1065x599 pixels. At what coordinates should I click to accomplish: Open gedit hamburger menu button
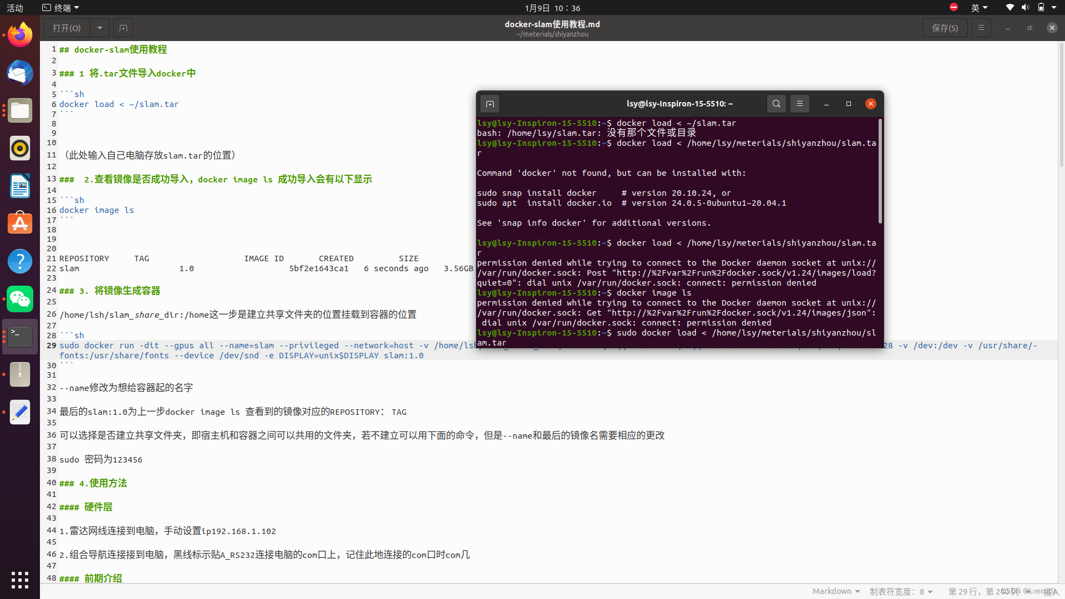tap(981, 28)
